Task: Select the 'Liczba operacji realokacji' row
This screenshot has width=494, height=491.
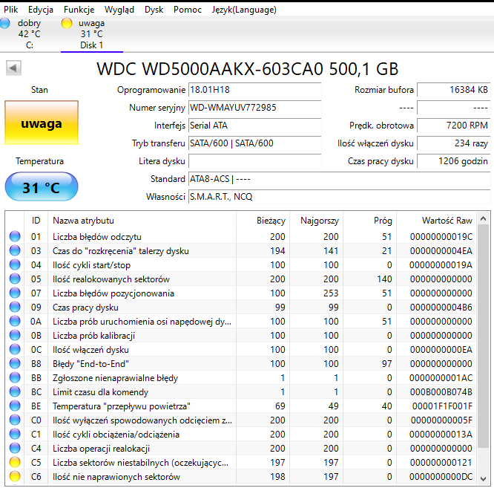Action: click(x=241, y=448)
